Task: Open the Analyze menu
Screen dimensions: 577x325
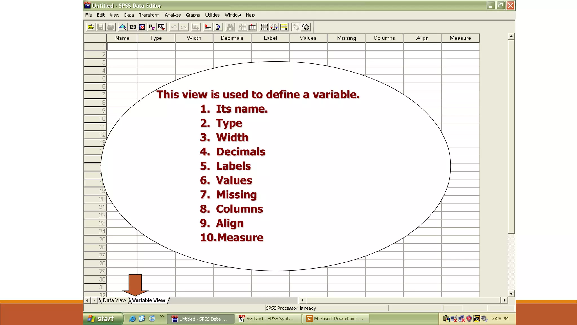Action: tap(173, 15)
